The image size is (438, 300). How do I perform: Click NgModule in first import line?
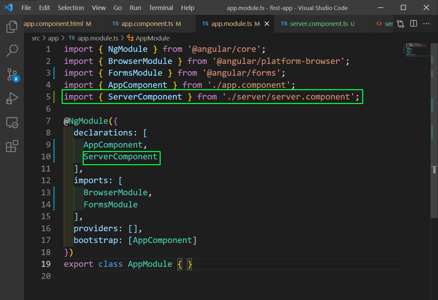128,49
